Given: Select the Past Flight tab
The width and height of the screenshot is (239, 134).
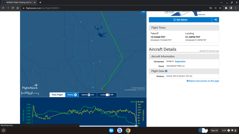Looking at the screenshot, I should [57, 95].
